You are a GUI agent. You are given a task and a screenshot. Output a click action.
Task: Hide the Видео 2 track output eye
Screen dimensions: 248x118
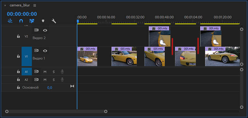coord(45,30)
